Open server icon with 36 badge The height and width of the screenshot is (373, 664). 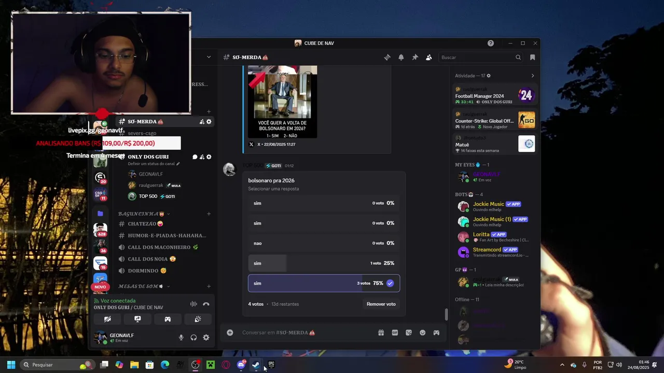coord(100,246)
